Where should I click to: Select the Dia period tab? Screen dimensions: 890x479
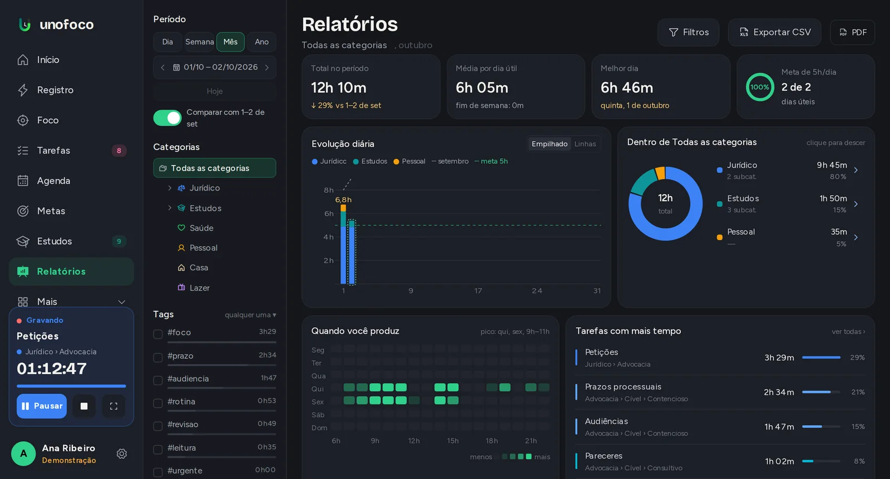tap(167, 42)
